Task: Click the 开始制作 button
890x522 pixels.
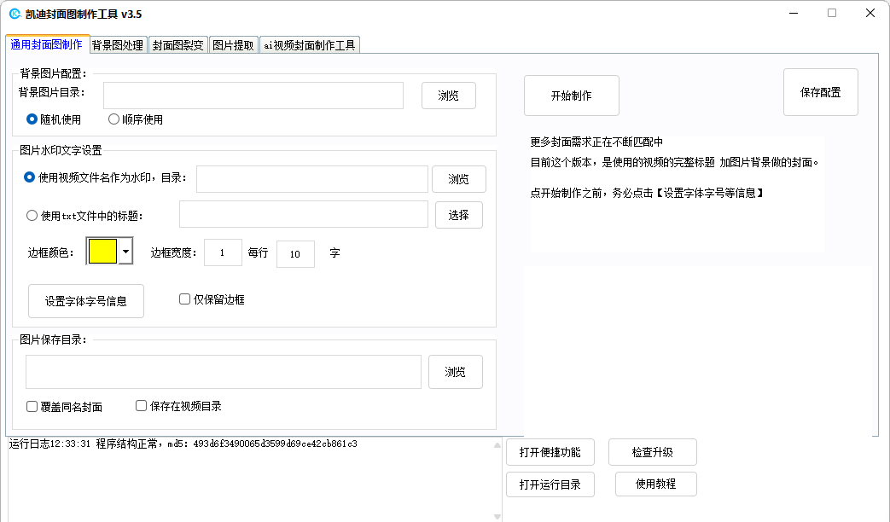Action: point(572,96)
